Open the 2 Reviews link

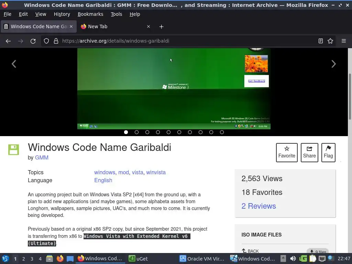pyautogui.click(x=258, y=206)
